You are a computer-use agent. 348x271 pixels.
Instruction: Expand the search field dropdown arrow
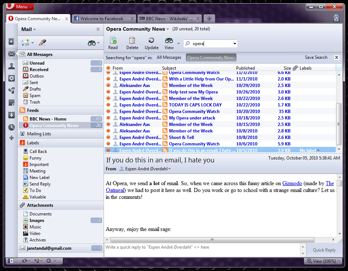pyautogui.click(x=235, y=44)
